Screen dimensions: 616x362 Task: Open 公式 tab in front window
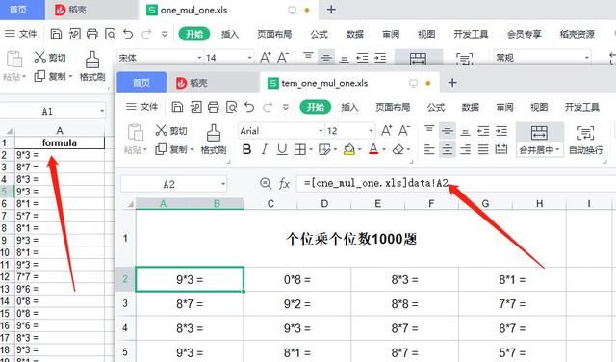(436, 107)
